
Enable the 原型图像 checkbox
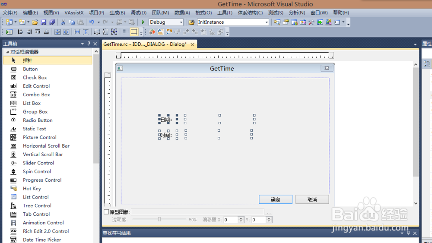(106, 211)
